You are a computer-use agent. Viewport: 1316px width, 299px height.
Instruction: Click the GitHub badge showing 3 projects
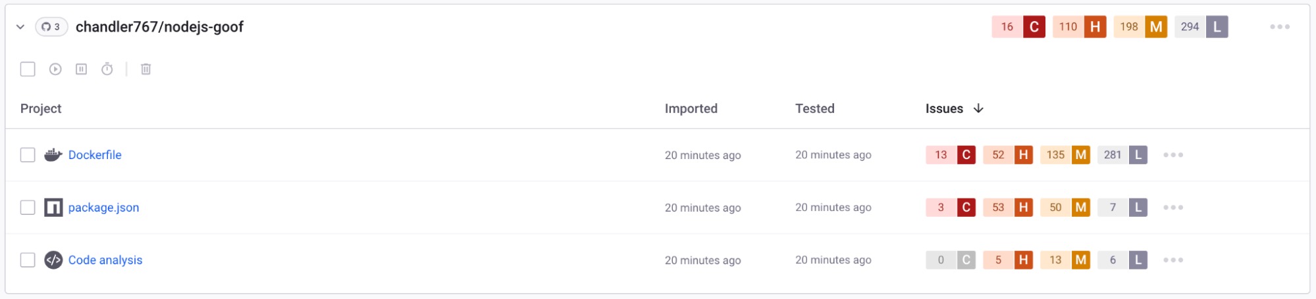(51, 27)
